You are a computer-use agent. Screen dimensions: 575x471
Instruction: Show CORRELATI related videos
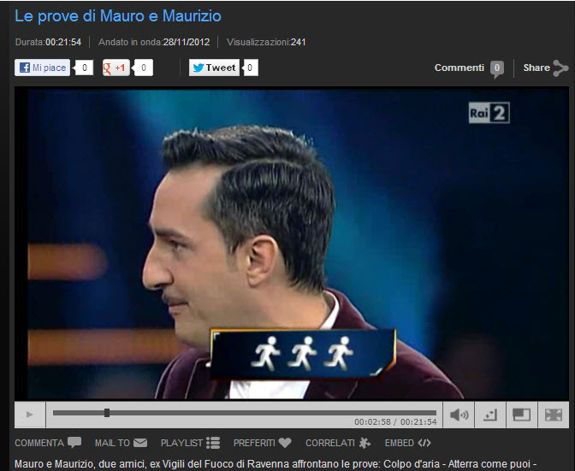[365, 443]
